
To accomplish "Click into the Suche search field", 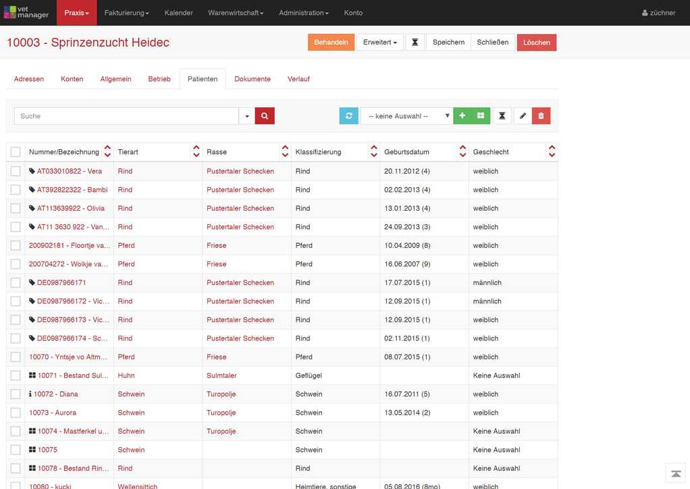I will coord(126,116).
